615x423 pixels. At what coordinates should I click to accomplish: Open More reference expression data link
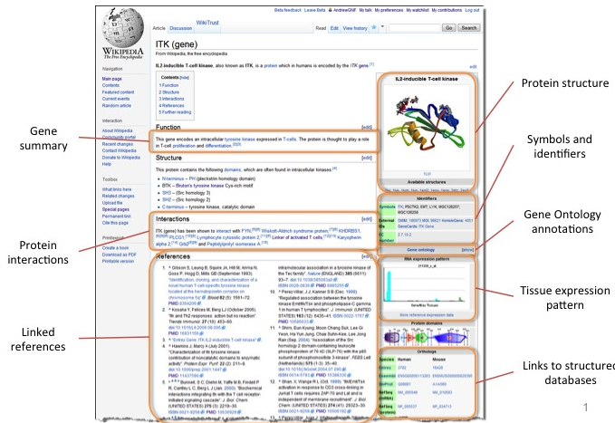427,314
